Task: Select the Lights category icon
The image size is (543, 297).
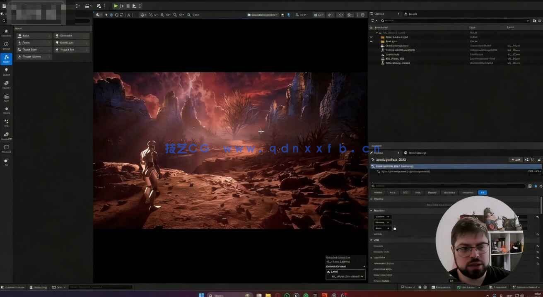Action: click(6, 72)
